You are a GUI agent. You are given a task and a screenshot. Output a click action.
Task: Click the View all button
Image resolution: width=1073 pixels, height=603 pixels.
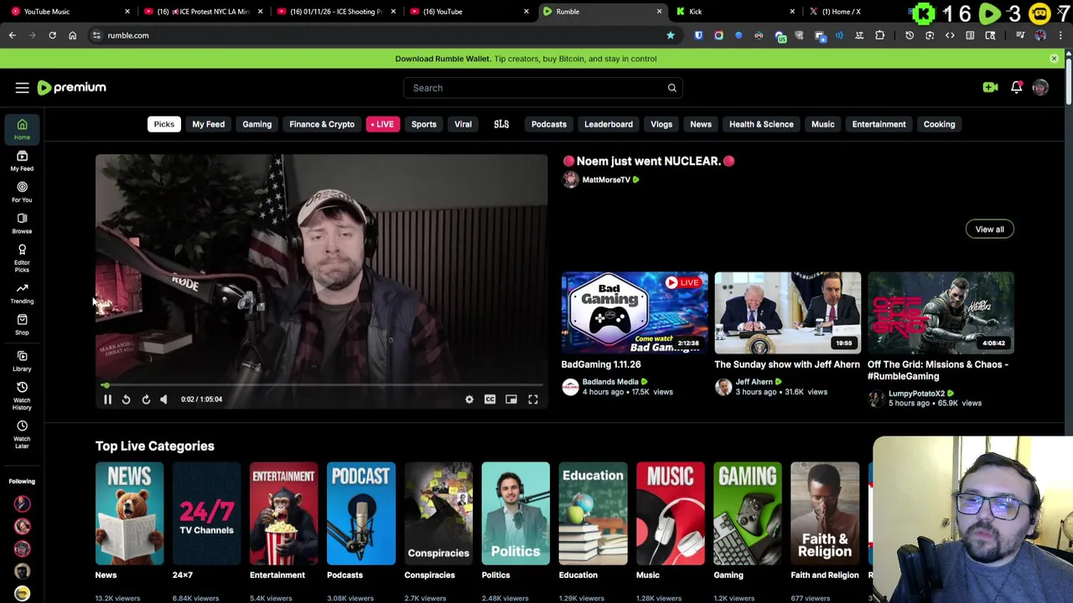989,229
